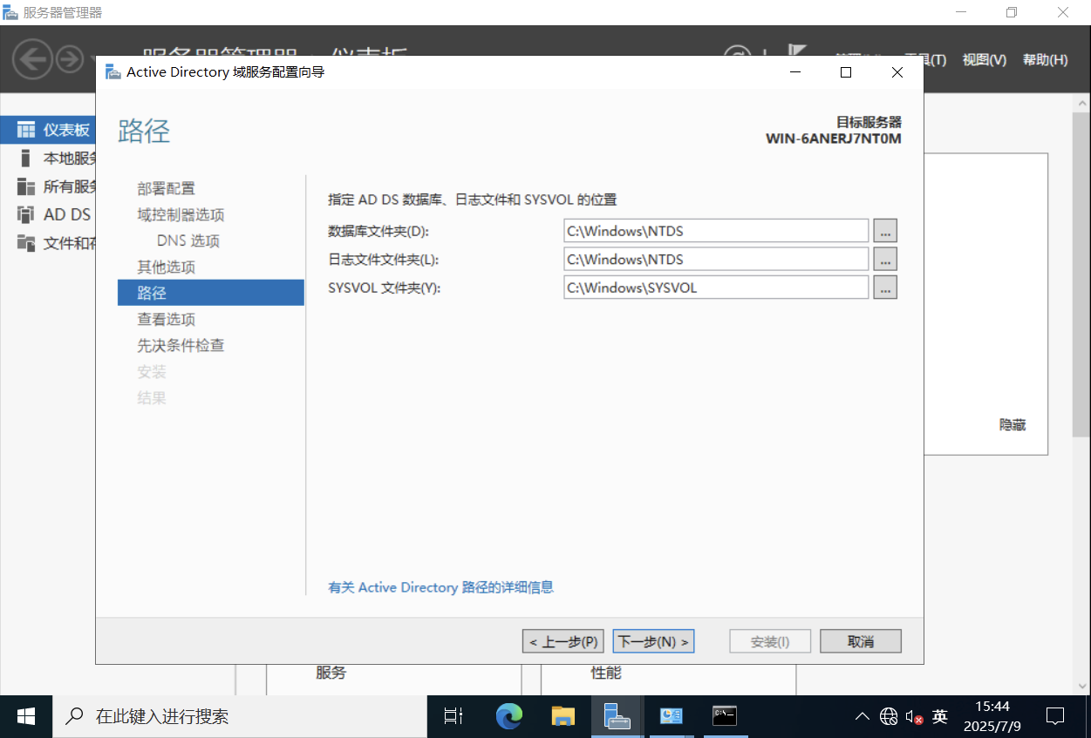The width and height of the screenshot is (1091, 738).
Task: Open File Explorer from the taskbar
Action: 563,716
